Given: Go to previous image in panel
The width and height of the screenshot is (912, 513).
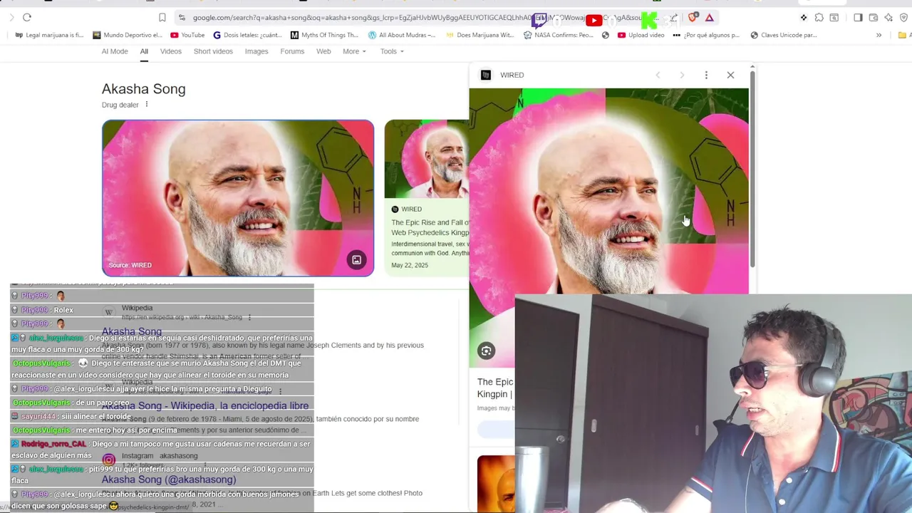Looking at the screenshot, I should (x=658, y=75).
